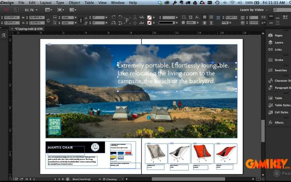The width and height of the screenshot is (291, 182).
Task: Click the opacity 100% field
Action: tap(191, 23)
